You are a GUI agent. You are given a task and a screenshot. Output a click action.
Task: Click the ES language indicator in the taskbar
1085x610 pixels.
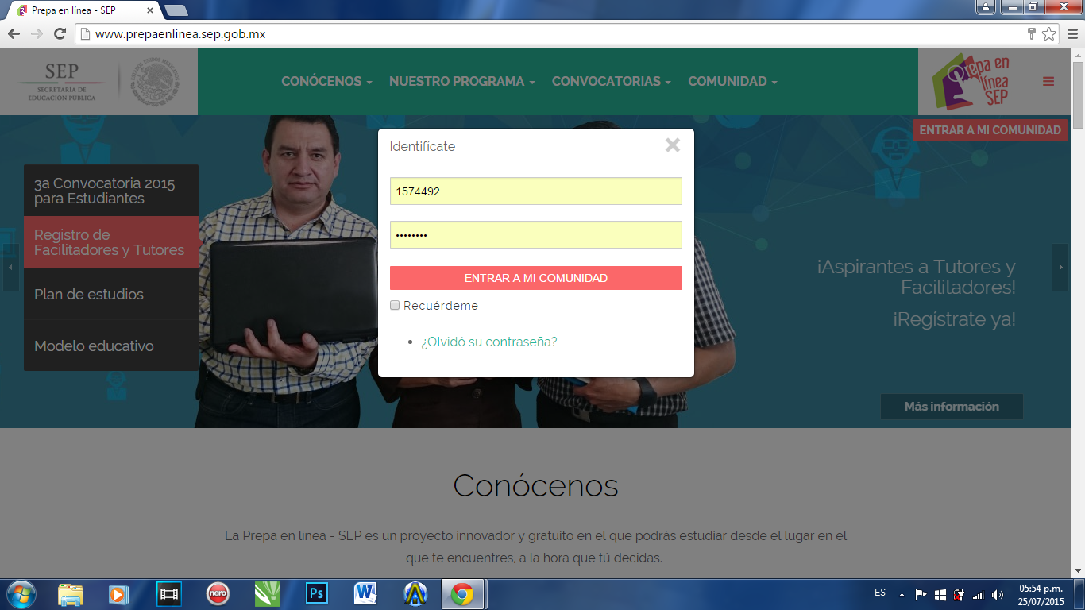coord(880,593)
